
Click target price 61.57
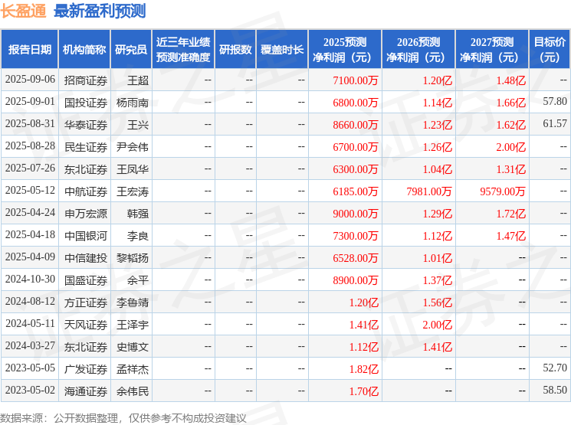[x=555, y=124]
